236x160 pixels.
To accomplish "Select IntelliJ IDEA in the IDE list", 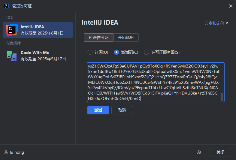I will click(38, 30).
